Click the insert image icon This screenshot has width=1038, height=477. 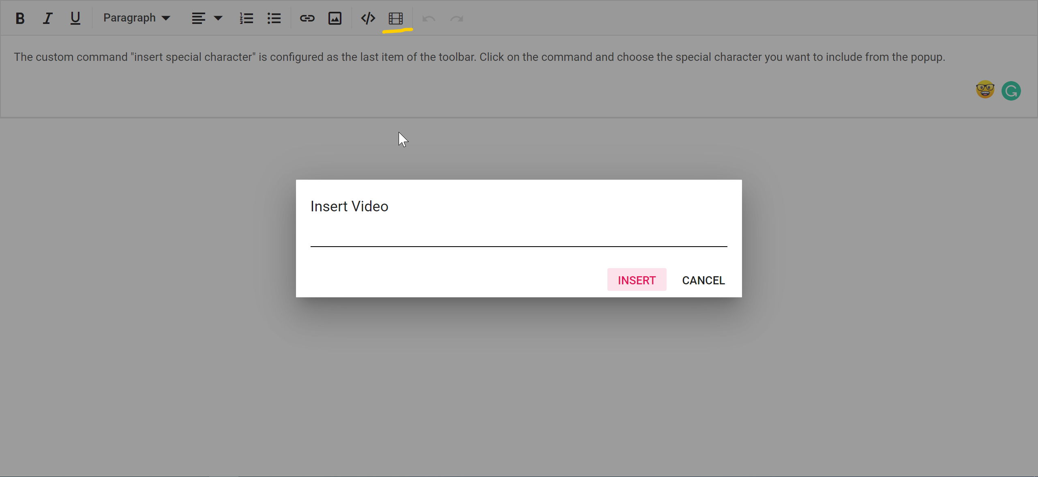[x=335, y=18]
